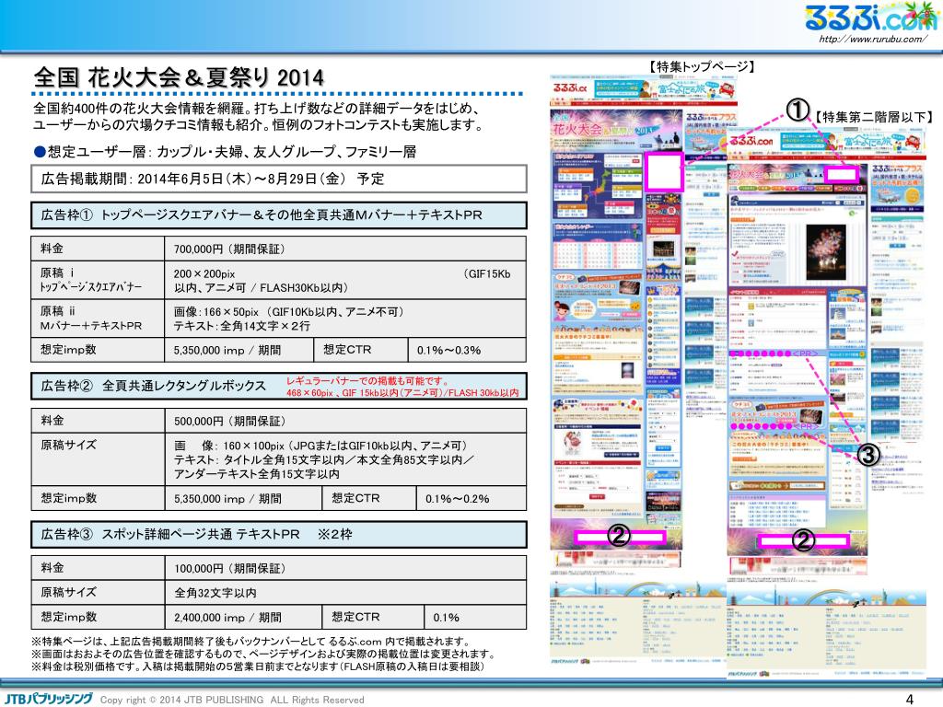Click the ※画面はおおよその広告位置を確認 footnote

[262, 655]
